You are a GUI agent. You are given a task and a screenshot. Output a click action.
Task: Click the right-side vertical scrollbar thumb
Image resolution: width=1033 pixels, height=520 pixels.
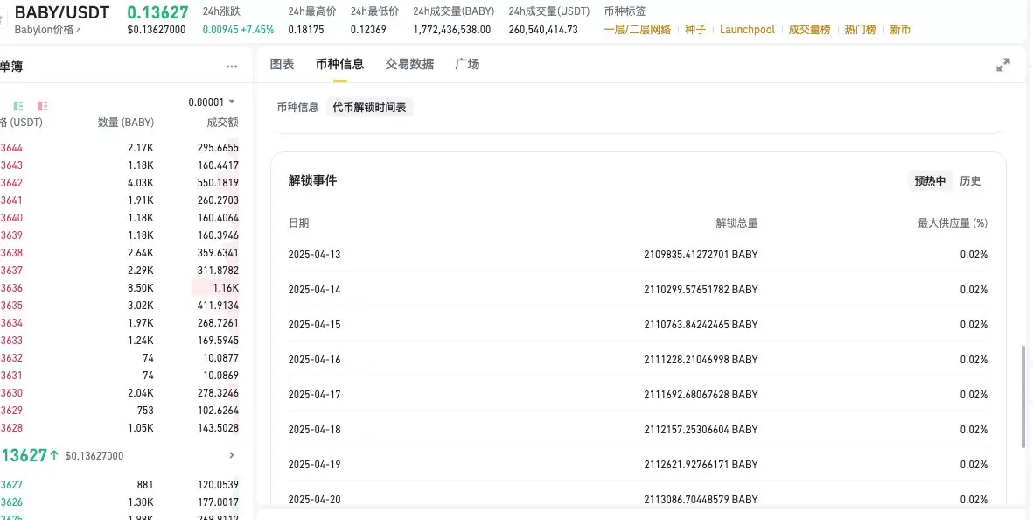click(x=1023, y=396)
